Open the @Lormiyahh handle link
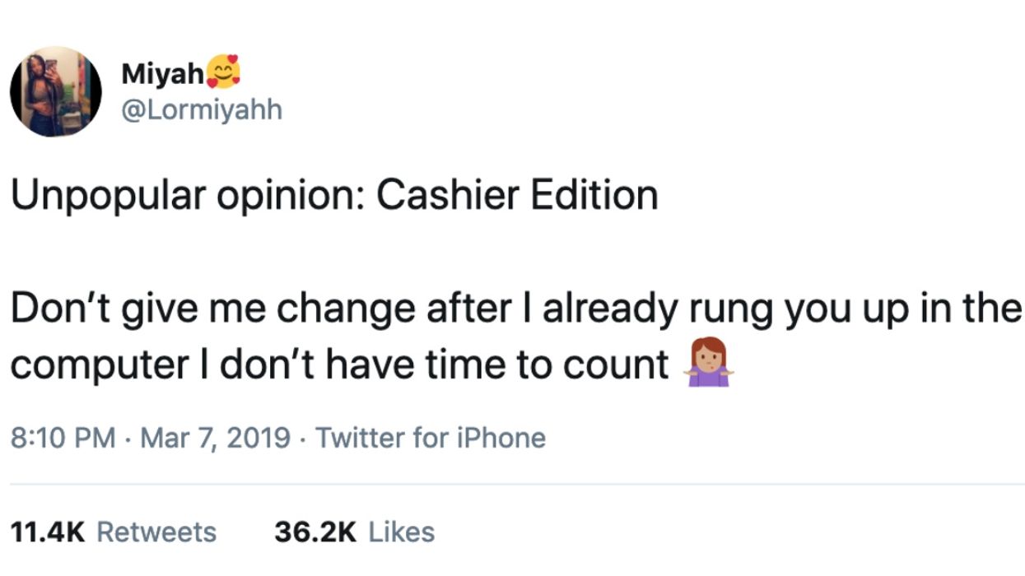 click(x=202, y=109)
